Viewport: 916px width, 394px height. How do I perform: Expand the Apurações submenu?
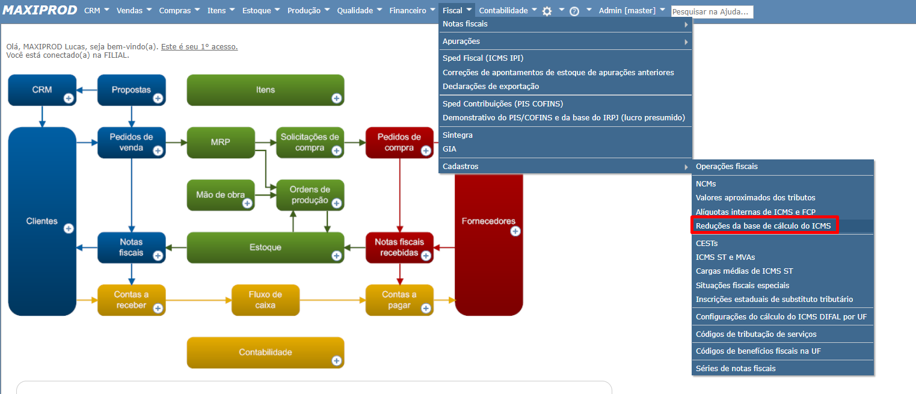click(565, 42)
